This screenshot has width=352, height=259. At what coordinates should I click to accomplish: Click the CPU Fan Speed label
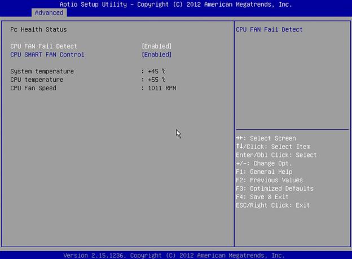point(33,88)
